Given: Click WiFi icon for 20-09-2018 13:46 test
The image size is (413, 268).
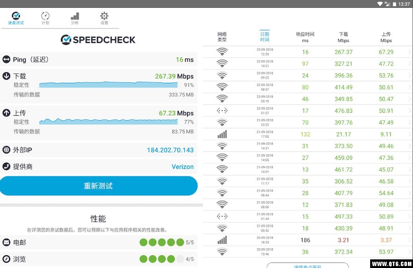Looking at the screenshot, I should tap(222, 252).
